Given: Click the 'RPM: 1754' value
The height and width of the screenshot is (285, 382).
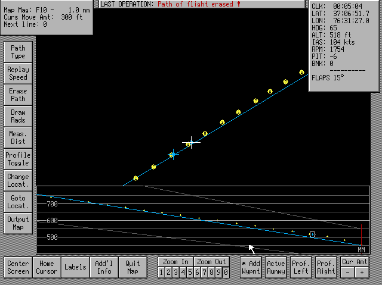Looking at the screenshot, I should click(328, 49).
